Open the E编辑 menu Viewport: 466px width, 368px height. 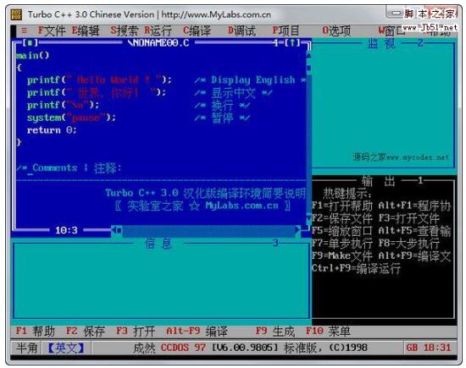[86, 30]
